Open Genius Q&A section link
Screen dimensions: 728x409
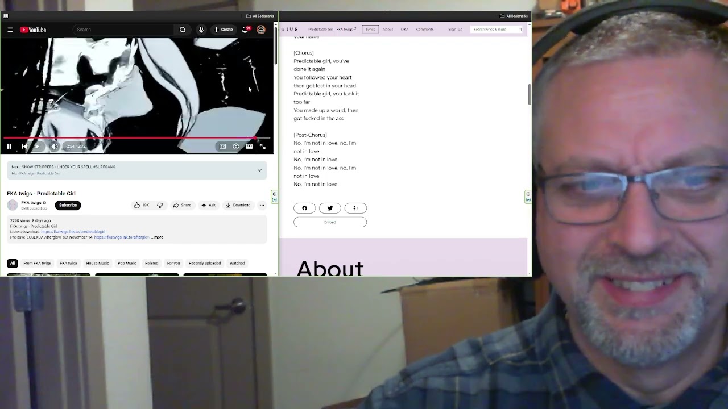click(x=404, y=29)
